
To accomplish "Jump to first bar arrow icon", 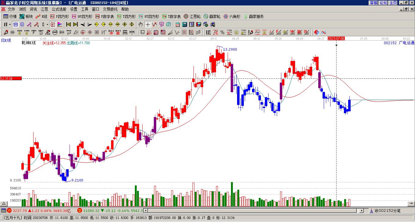I will [69, 24].
